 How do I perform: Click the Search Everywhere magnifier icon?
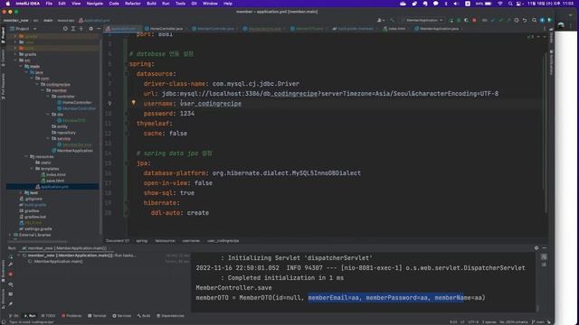(x=535, y=20)
